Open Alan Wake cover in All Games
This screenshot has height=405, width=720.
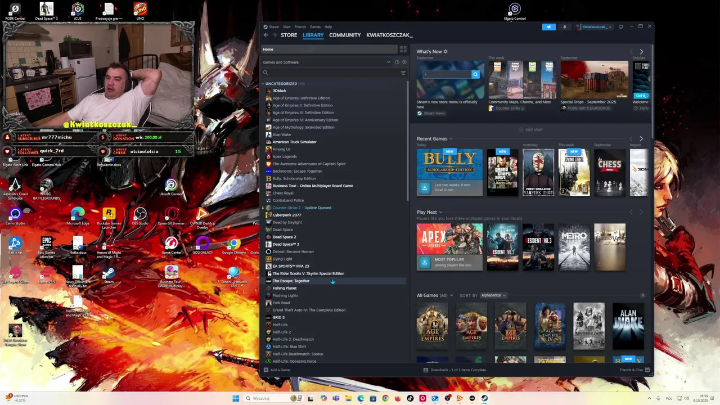628,326
